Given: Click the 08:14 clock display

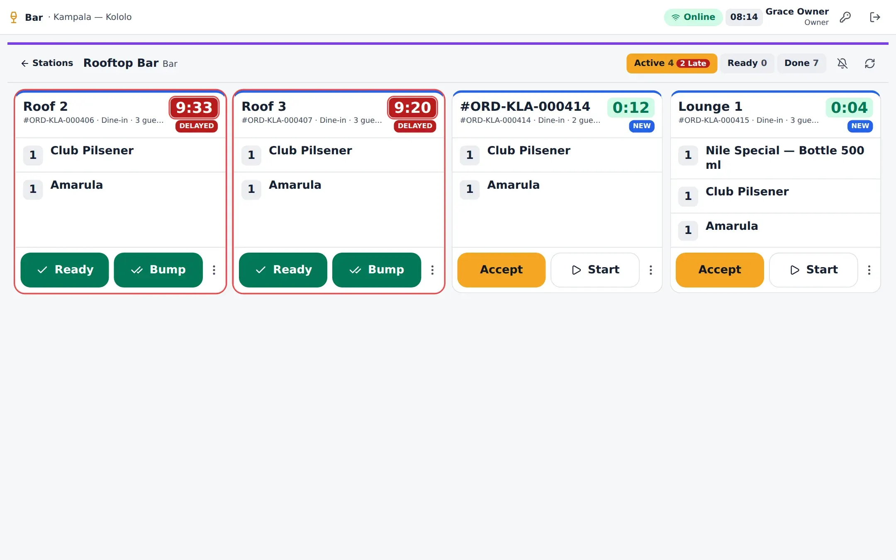Looking at the screenshot, I should (744, 17).
